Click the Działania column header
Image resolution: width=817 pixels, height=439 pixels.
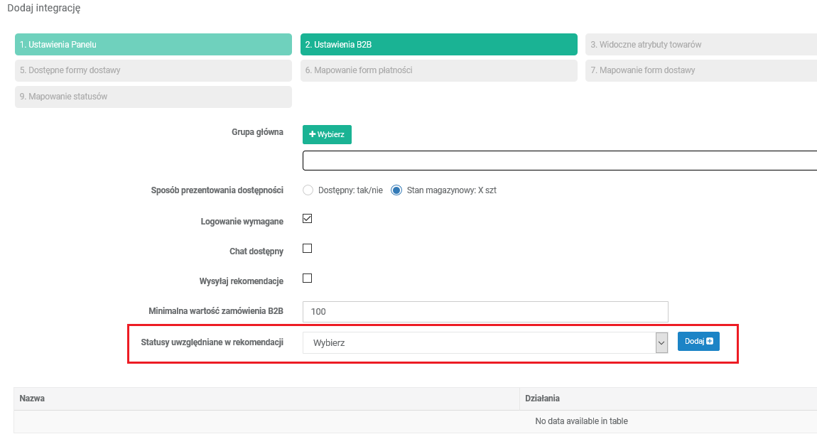point(668,399)
